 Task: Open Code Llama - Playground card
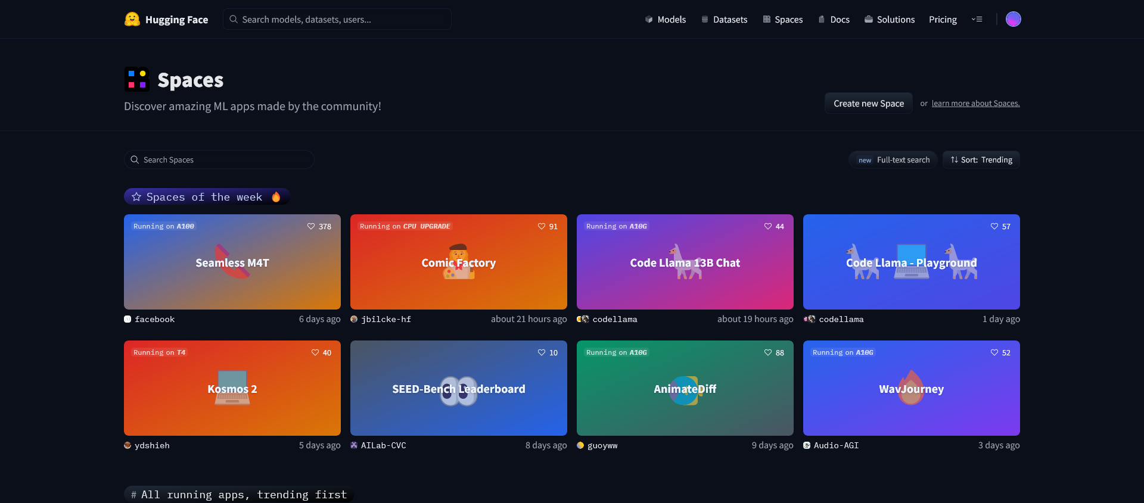coord(912,262)
